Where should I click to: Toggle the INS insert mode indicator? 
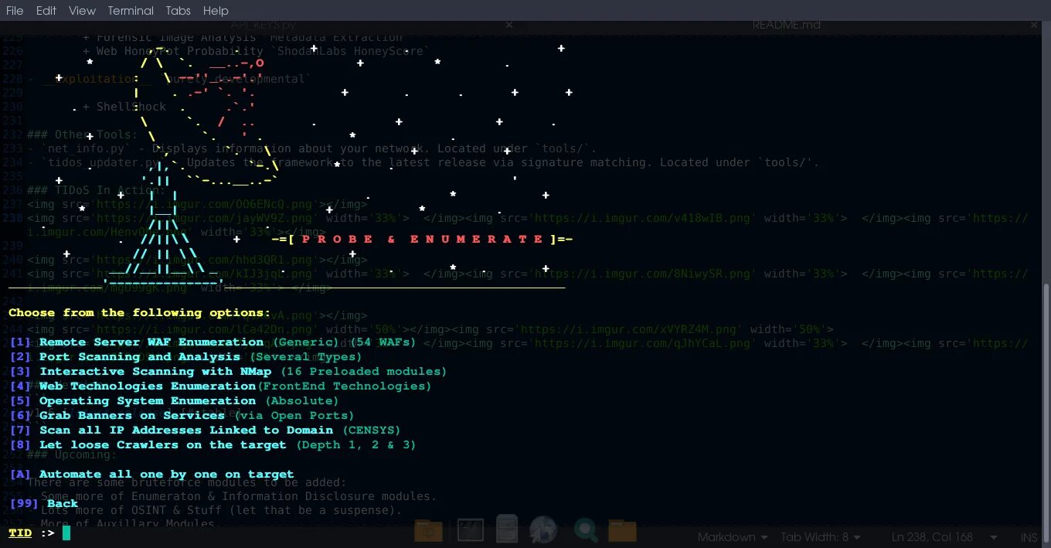(1029, 537)
